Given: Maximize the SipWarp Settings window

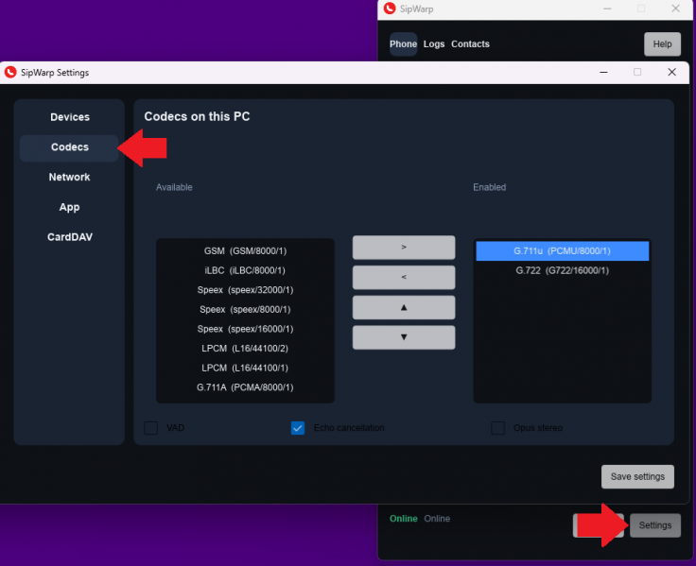Looking at the screenshot, I should [x=637, y=72].
